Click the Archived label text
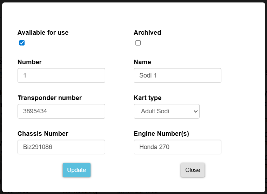This screenshot has width=267, height=194. pyautogui.click(x=147, y=33)
